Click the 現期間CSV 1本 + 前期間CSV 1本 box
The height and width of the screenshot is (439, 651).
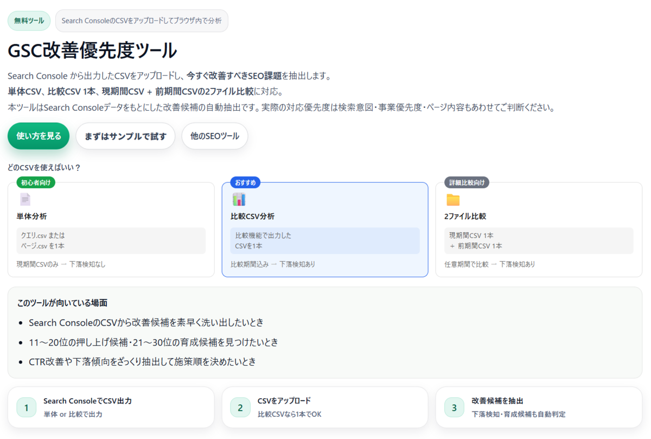pos(539,241)
